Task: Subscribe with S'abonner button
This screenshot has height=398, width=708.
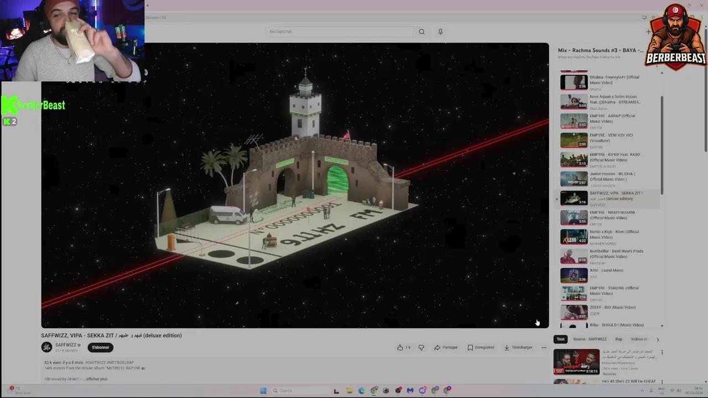Action: (x=101, y=347)
